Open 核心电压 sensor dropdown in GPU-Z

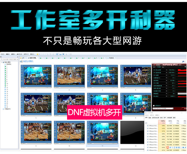coord(166,96)
